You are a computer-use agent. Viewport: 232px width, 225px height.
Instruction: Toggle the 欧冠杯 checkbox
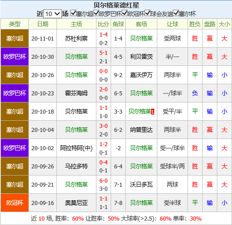125,13
